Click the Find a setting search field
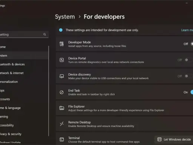193x145 pixels. point(24,34)
